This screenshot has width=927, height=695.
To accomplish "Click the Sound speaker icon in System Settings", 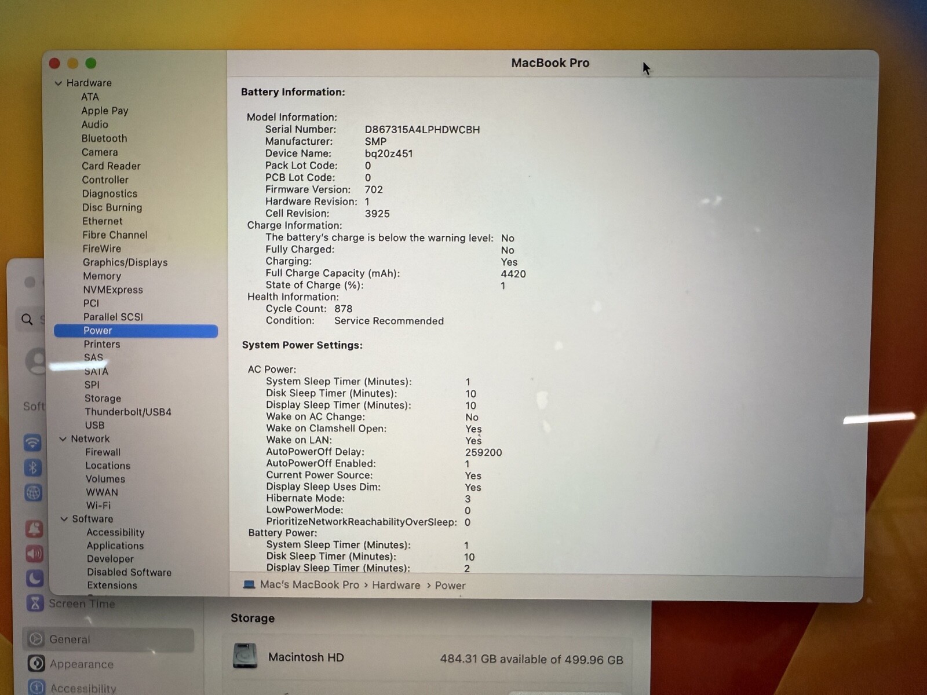I will [34, 554].
